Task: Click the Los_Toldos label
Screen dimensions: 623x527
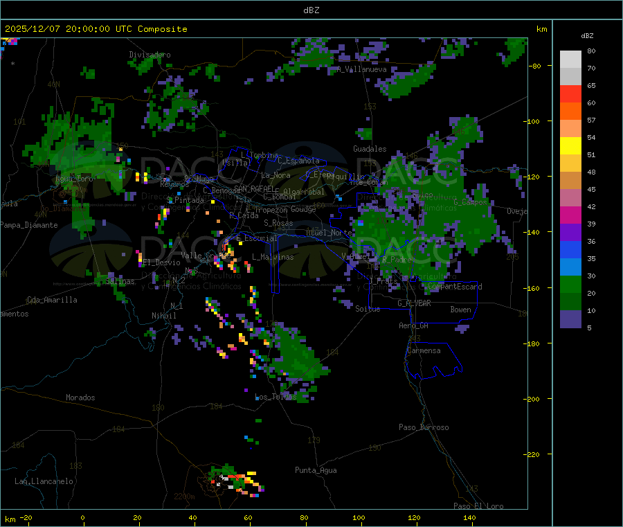Action: click(x=276, y=397)
